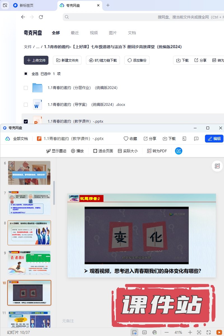Click 显示墨迹 to show ink
Image resolution: width=224 pixels, height=336 pixels.
point(56,151)
